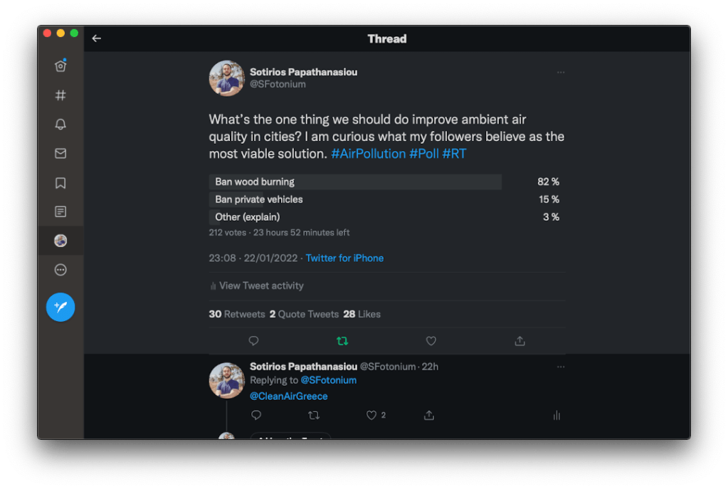Image resolution: width=728 pixels, height=489 pixels.
Task: Open more options menu on reply tweet
Action: pyautogui.click(x=561, y=367)
